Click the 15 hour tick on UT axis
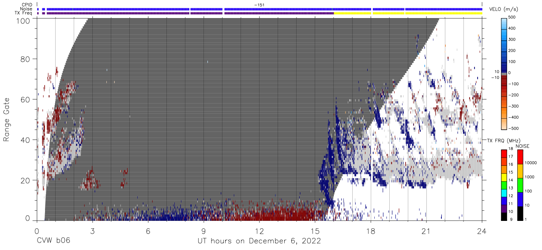 click(x=315, y=230)
